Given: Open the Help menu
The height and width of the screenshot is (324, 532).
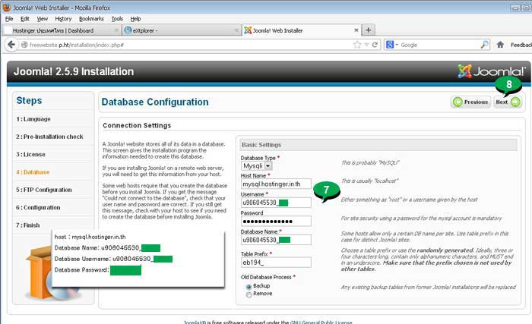Looking at the screenshot, I should [135, 19].
